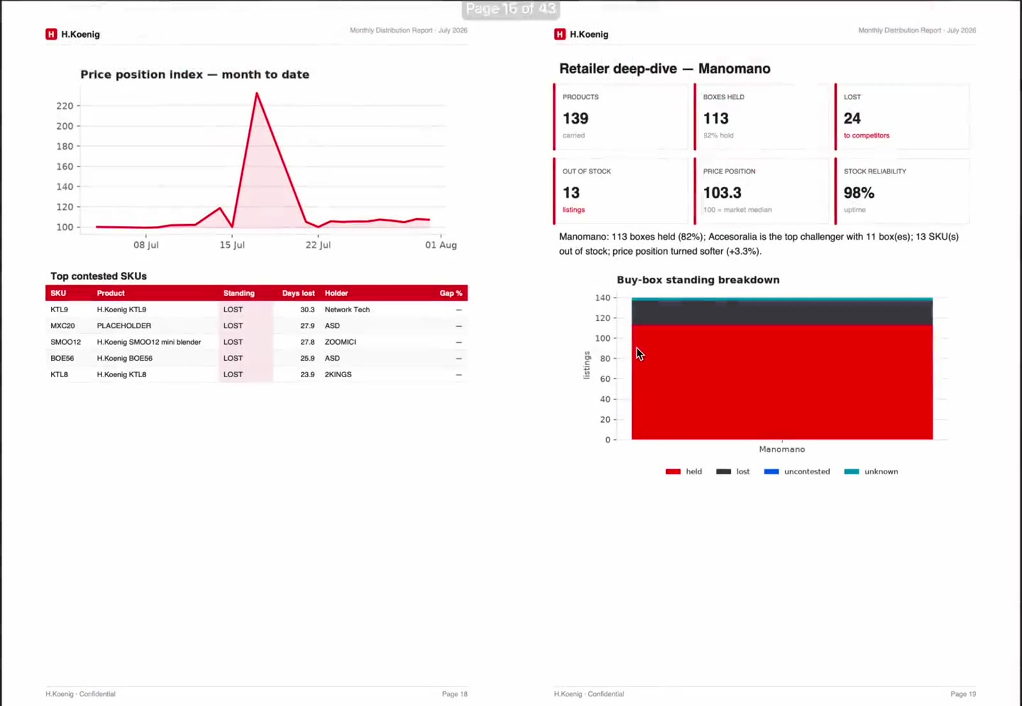Click the dark 'lost' legend swatch
This screenshot has height=706, width=1022.
tap(723, 472)
